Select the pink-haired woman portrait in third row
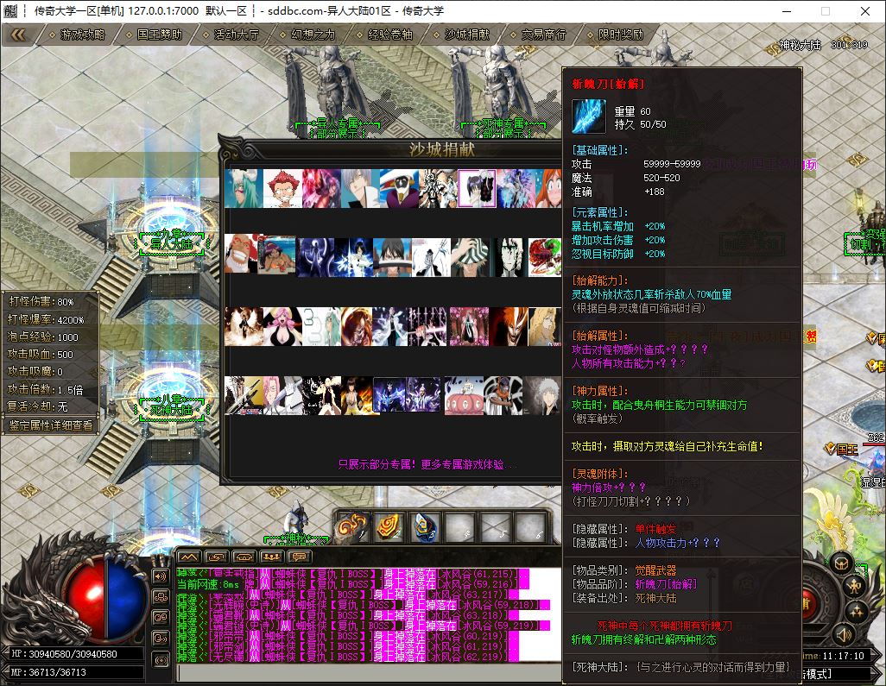Image resolution: width=886 pixels, height=686 pixels. coord(282,326)
